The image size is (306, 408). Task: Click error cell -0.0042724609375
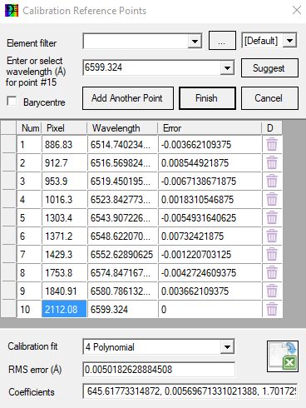coord(210,272)
